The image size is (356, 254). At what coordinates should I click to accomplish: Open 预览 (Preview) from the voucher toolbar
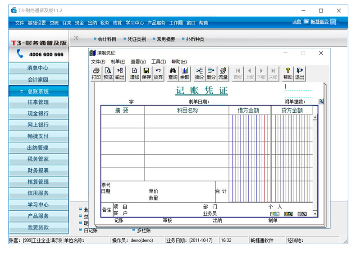pyautogui.click(x=108, y=73)
